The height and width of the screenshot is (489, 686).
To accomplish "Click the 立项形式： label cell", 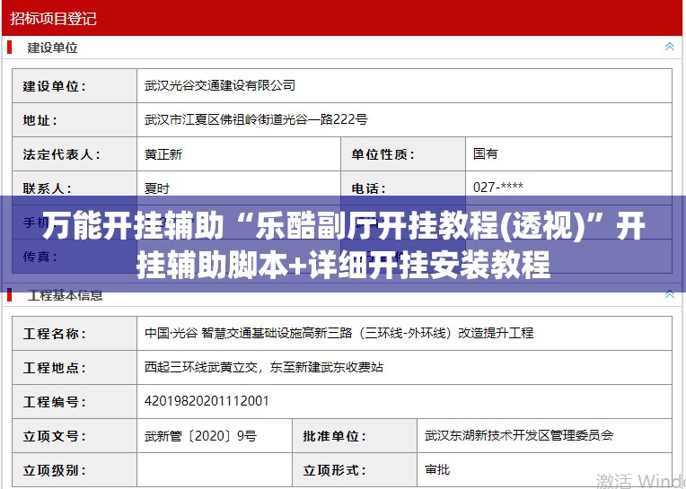I will [355, 470].
